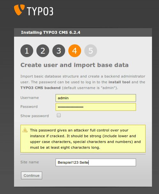
Task: Select the active step 4 circle
Action: click(75, 51)
